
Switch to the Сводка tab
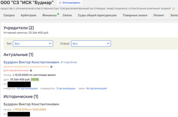pos(9,15)
